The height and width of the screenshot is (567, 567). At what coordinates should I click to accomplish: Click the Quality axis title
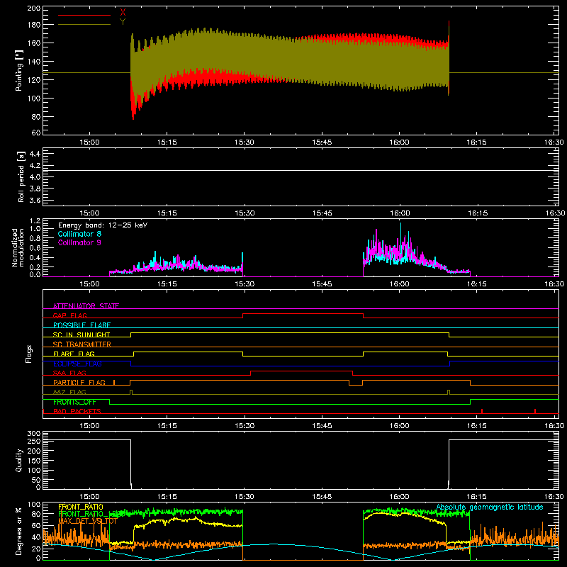[19, 460]
